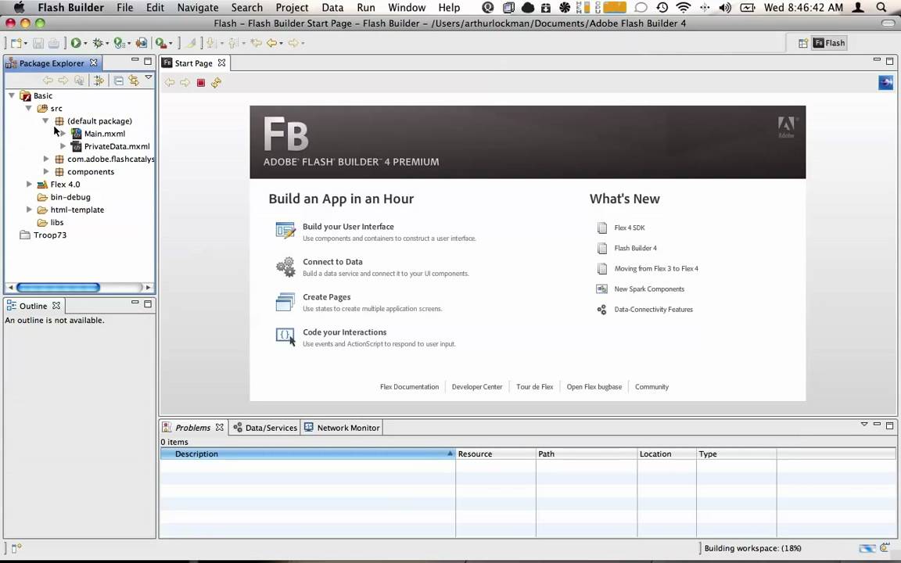Select the Outline view tab

pyautogui.click(x=34, y=306)
